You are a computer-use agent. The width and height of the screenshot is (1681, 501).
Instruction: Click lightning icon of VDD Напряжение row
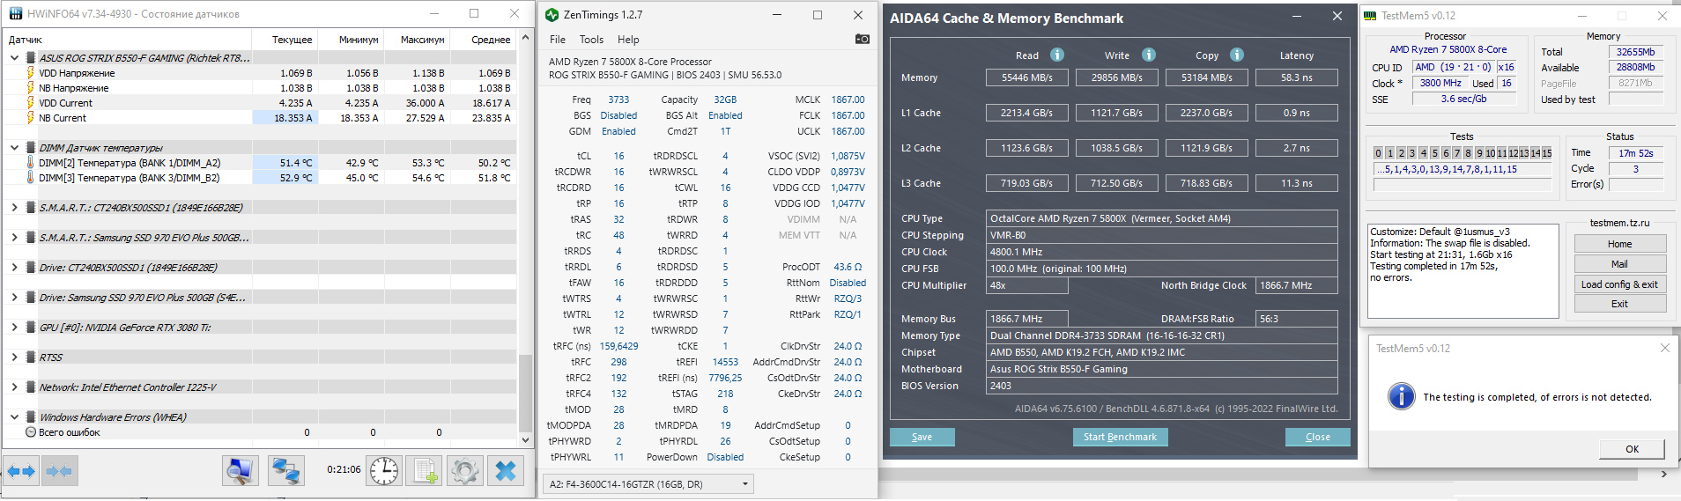(x=30, y=73)
